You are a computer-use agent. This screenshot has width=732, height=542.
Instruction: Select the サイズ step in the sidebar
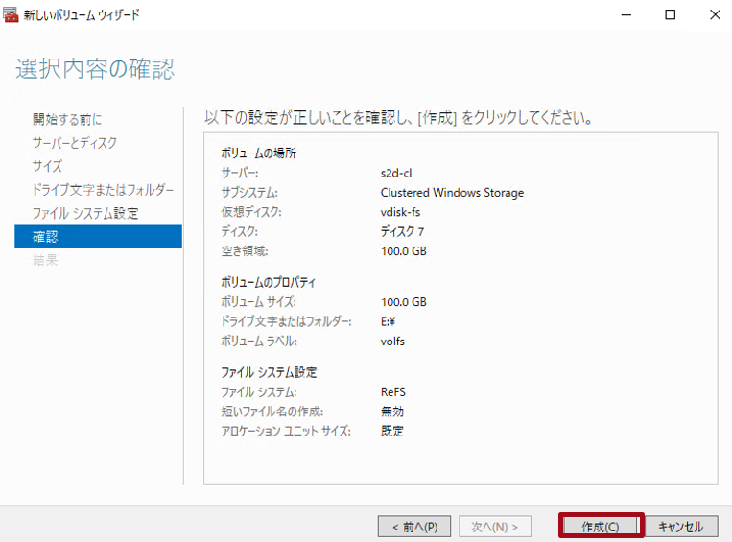click(47, 166)
